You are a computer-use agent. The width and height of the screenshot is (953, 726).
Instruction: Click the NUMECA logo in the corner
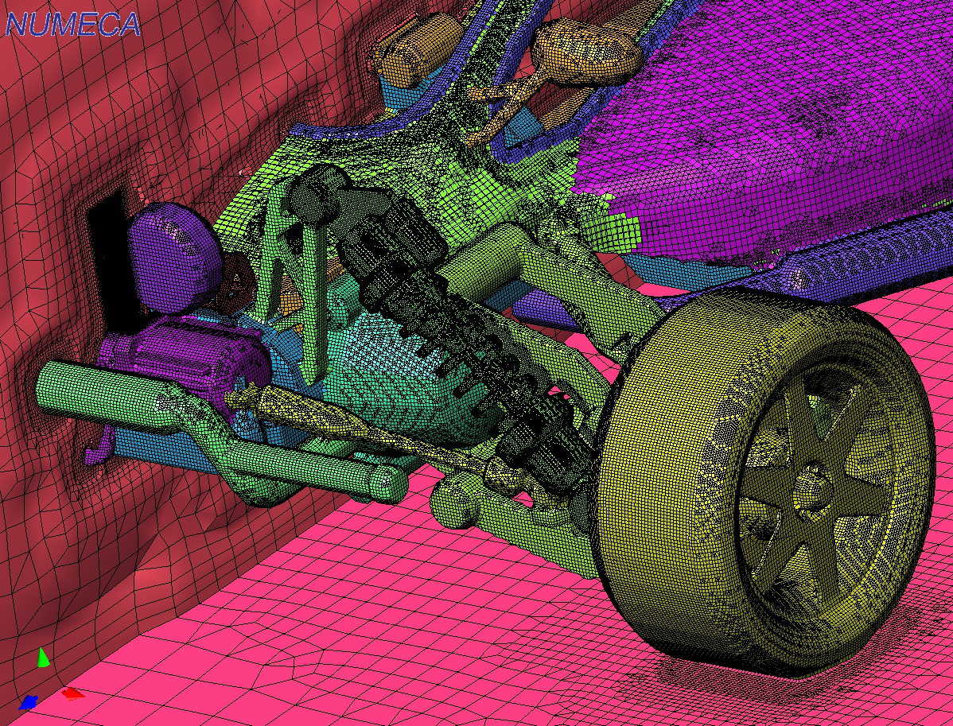(x=72, y=24)
